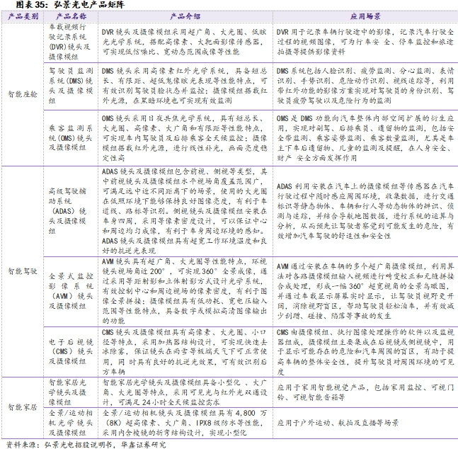Click the ADAS利用安装在汽车上 application cell
This screenshot has width=458, height=449.
pyautogui.click(x=365, y=211)
